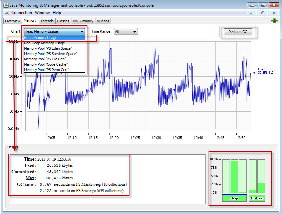Image resolution: width=282 pixels, height=214 pixels.
Task: Open the Help menu
Action: [57, 13]
